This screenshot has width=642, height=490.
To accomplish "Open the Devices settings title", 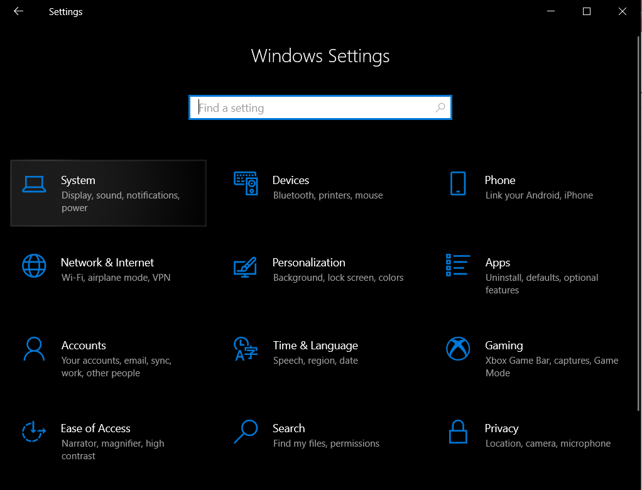I will point(291,180).
